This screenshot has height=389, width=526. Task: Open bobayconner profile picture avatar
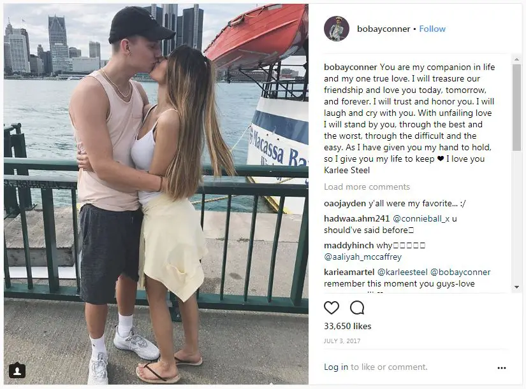click(x=337, y=29)
